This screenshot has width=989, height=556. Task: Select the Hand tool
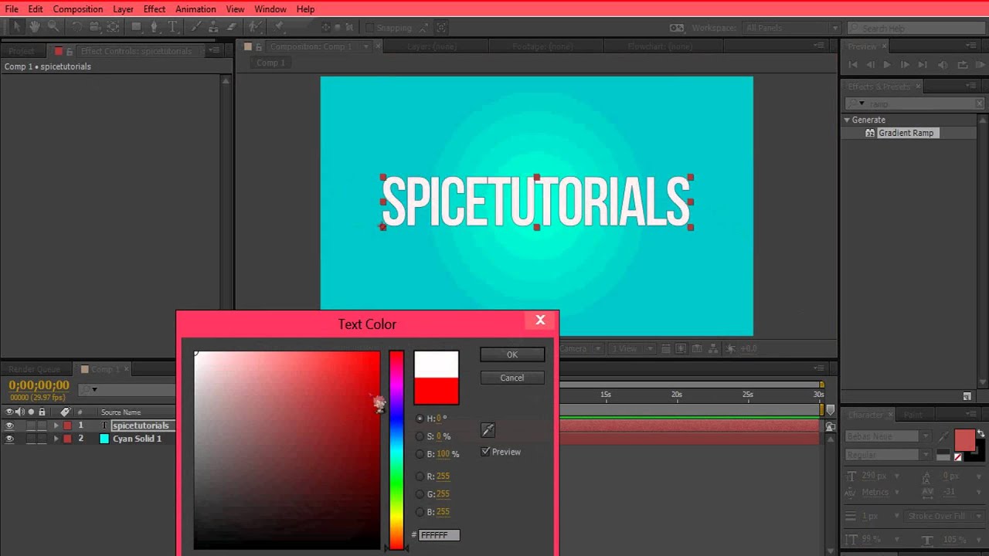[35, 27]
